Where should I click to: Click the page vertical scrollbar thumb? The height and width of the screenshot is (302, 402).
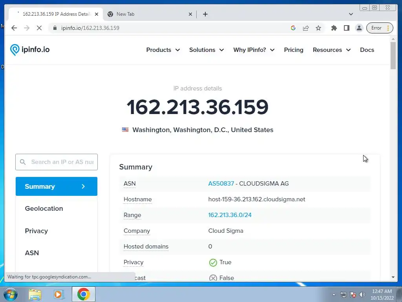393,56
